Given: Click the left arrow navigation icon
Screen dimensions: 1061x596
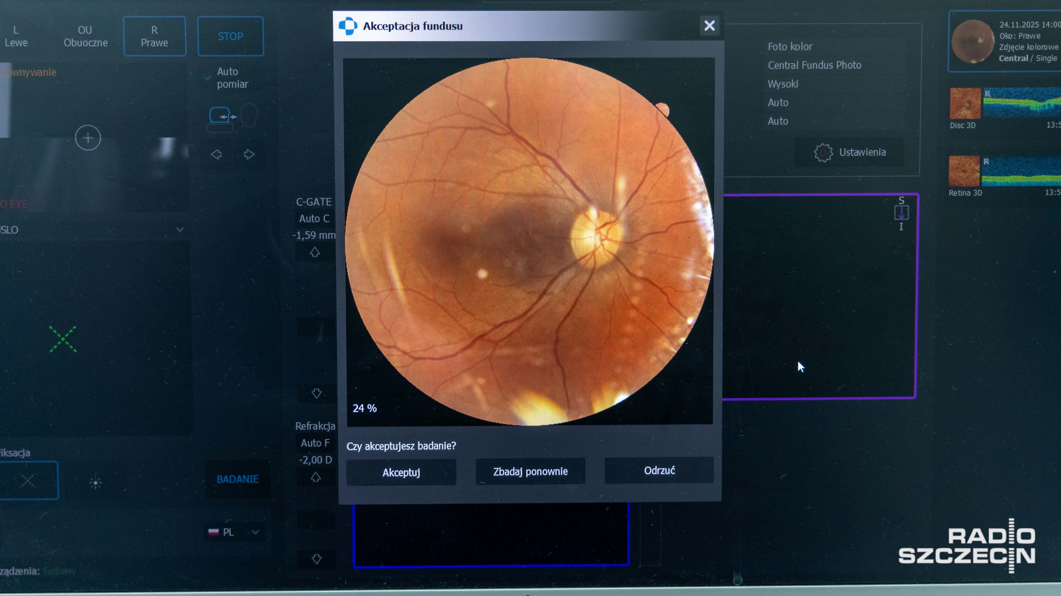Looking at the screenshot, I should tap(216, 155).
